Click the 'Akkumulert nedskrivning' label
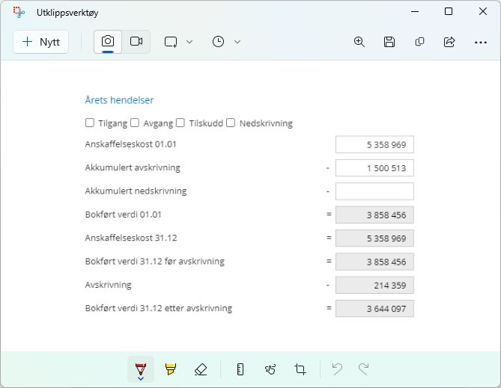 tap(136, 191)
